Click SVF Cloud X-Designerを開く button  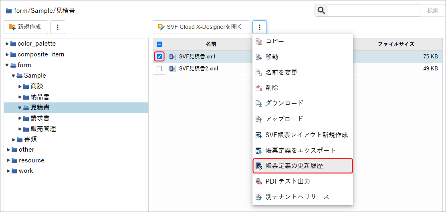click(202, 27)
